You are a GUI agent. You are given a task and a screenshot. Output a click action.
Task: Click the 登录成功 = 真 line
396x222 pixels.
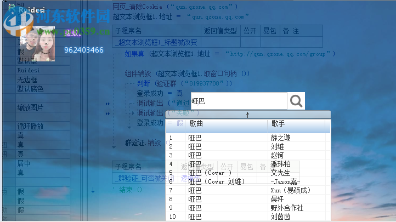pyautogui.click(x=160, y=93)
